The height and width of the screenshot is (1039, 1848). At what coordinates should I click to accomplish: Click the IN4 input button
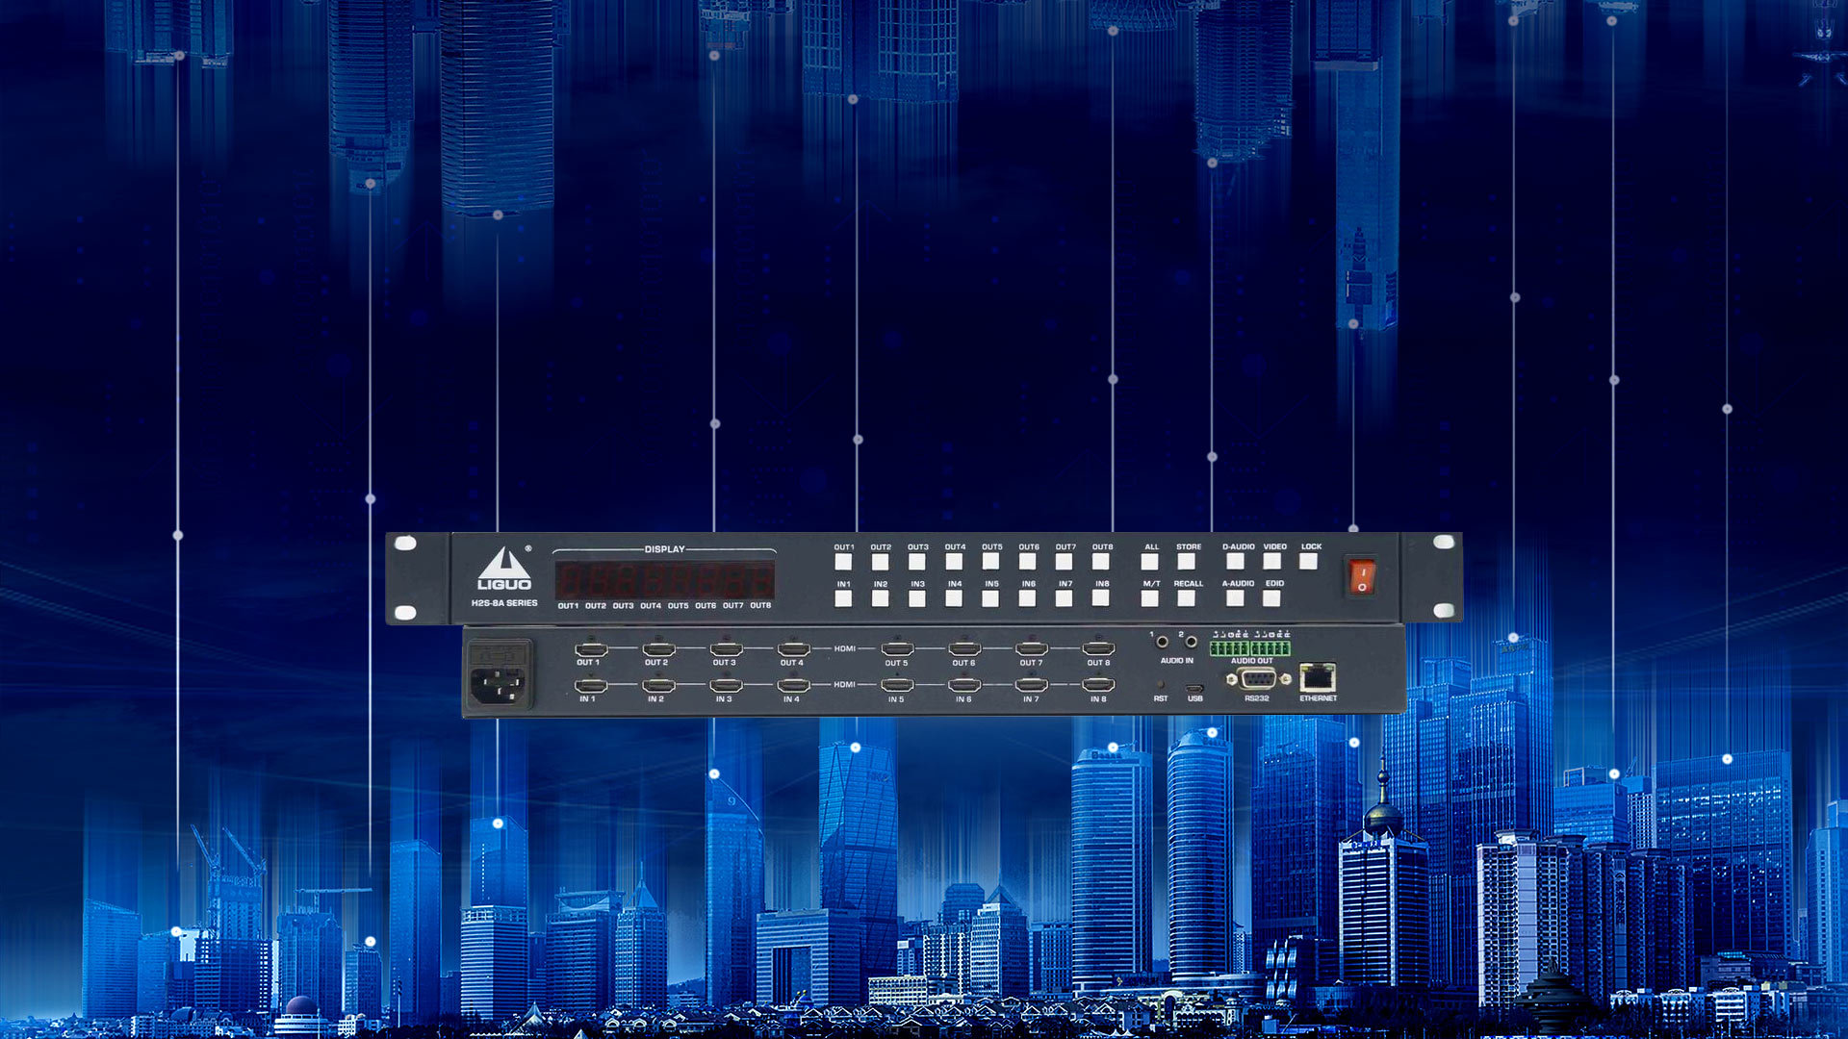954,598
